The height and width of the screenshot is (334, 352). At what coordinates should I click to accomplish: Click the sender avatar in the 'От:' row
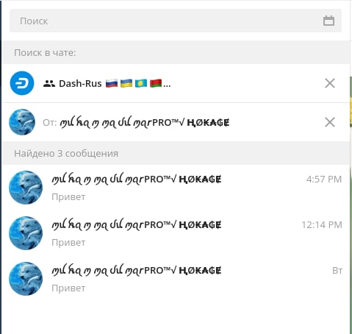pyautogui.click(x=22, y=122)
